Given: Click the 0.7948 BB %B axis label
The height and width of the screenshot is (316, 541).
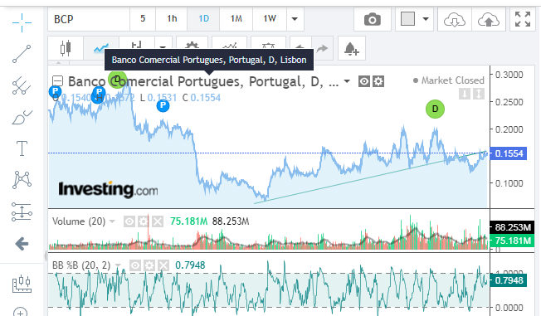Looking at the screenshot, I should click(509, 280).
